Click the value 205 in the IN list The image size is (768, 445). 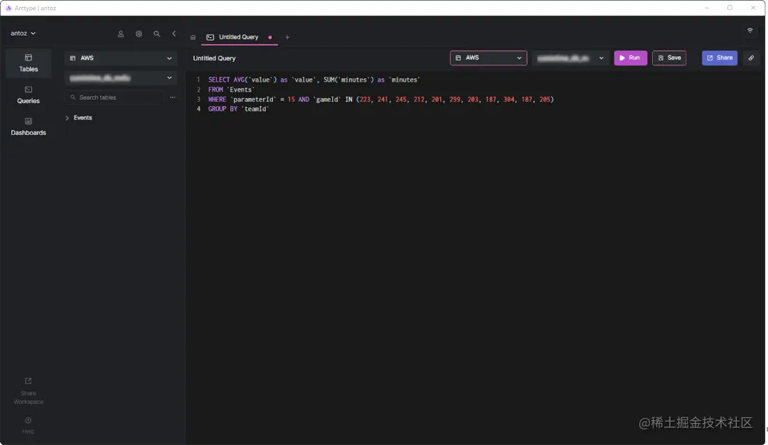pos(545,100)
